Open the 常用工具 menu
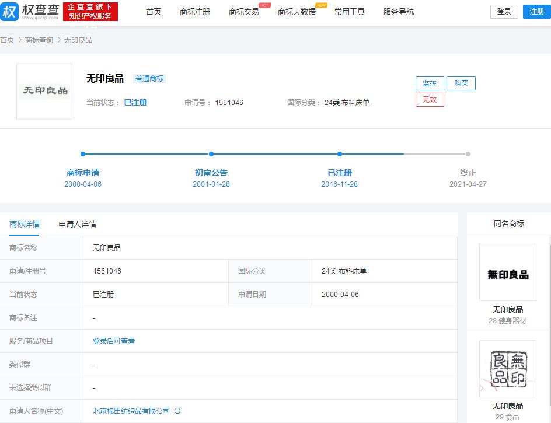Image resolution: width=551 pixels, height=423 pixels. point(349,11)
